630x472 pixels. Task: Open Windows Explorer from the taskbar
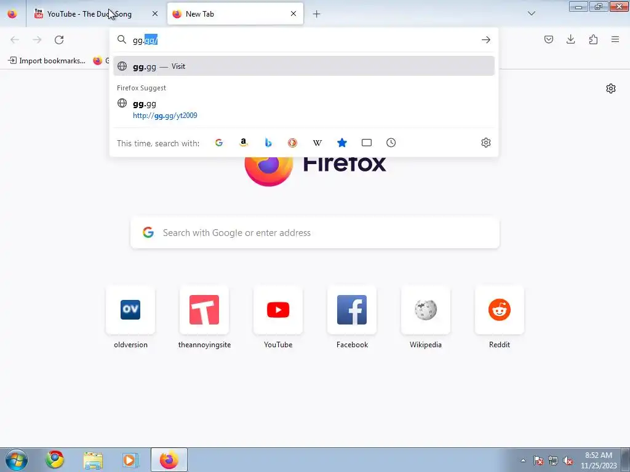[x=93, y=460]
